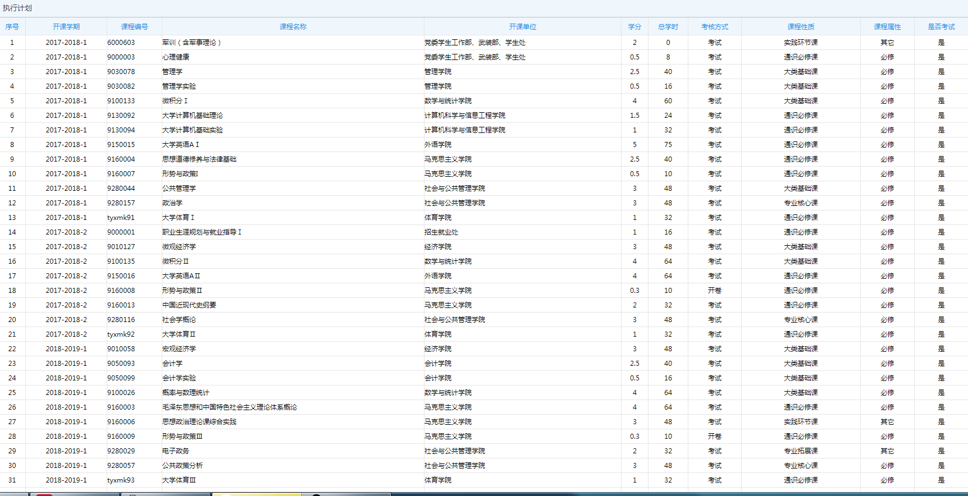Select 经济学院 in the 宏观经济学 row
968x496 pixels.
[438, 349]
